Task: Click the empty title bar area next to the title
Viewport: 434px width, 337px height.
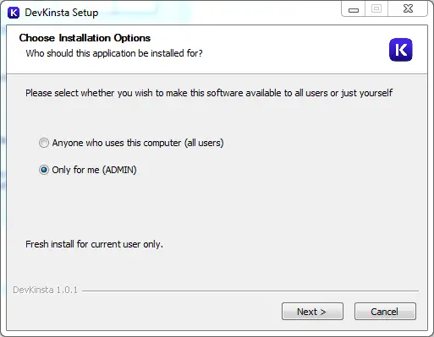Action: point(220,13)
